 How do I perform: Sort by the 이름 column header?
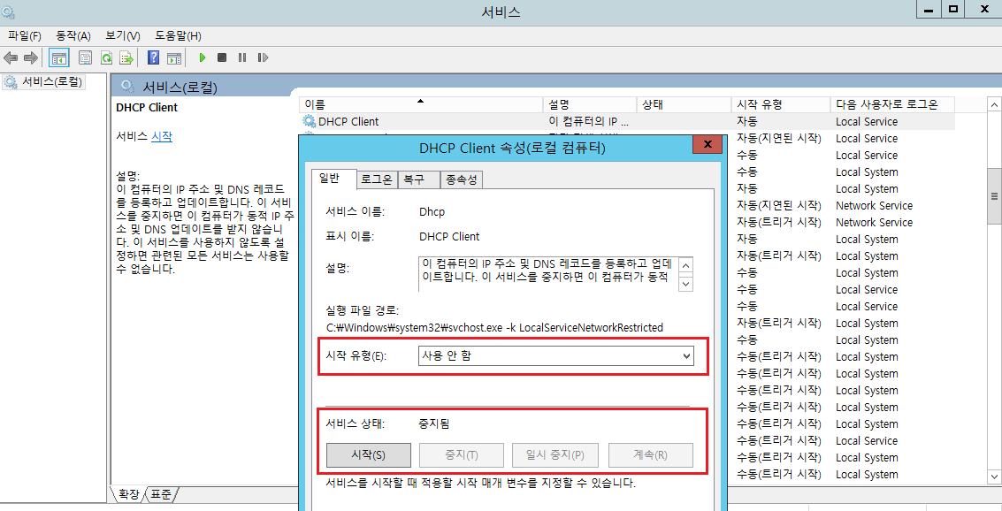pos(422,104)
